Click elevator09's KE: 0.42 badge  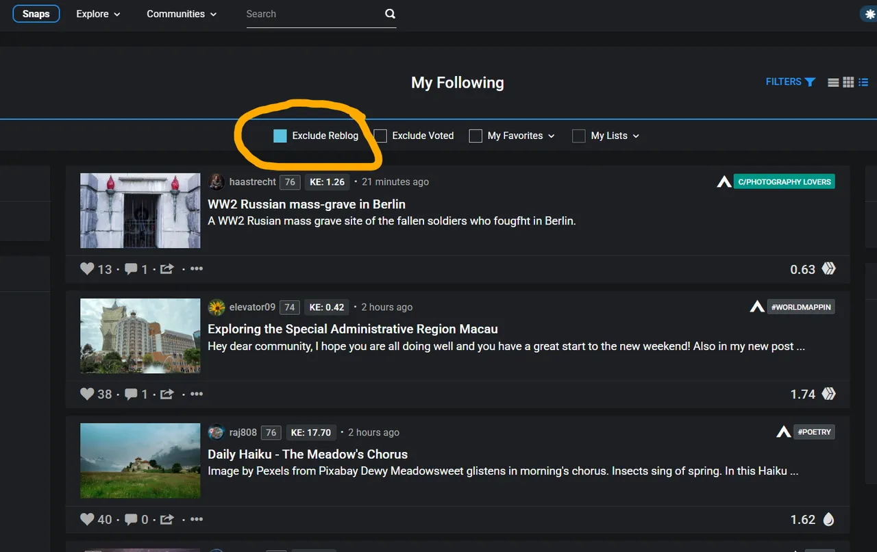pos(327,307)
